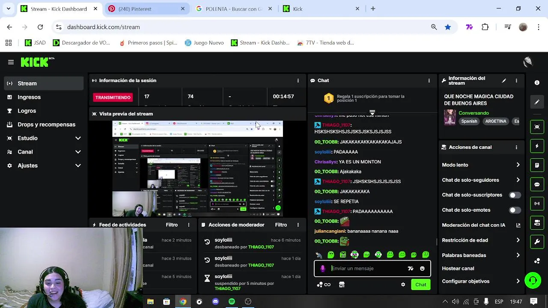This screenshot has height=308, width=548.
Task: Toggle Chat de solo-suscriptores switch
Action: pos(515,195)
